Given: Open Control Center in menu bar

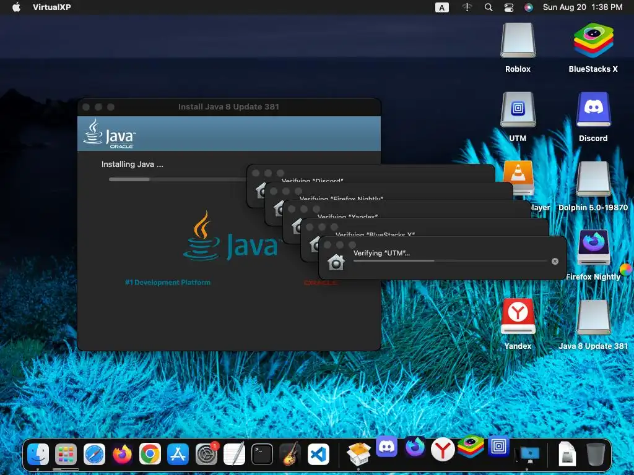Looking at the screenshot, I should coord(509,7).
